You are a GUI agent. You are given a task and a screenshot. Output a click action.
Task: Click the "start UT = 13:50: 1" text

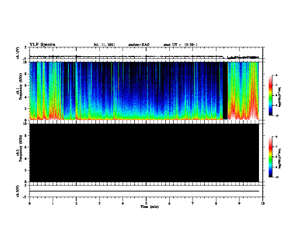tap(181, 45)
